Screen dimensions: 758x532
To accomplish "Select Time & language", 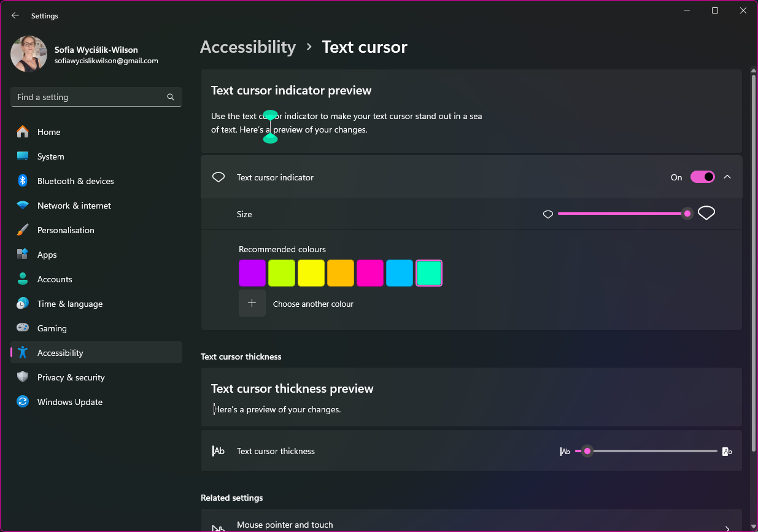I will click(x=96, y=304).
